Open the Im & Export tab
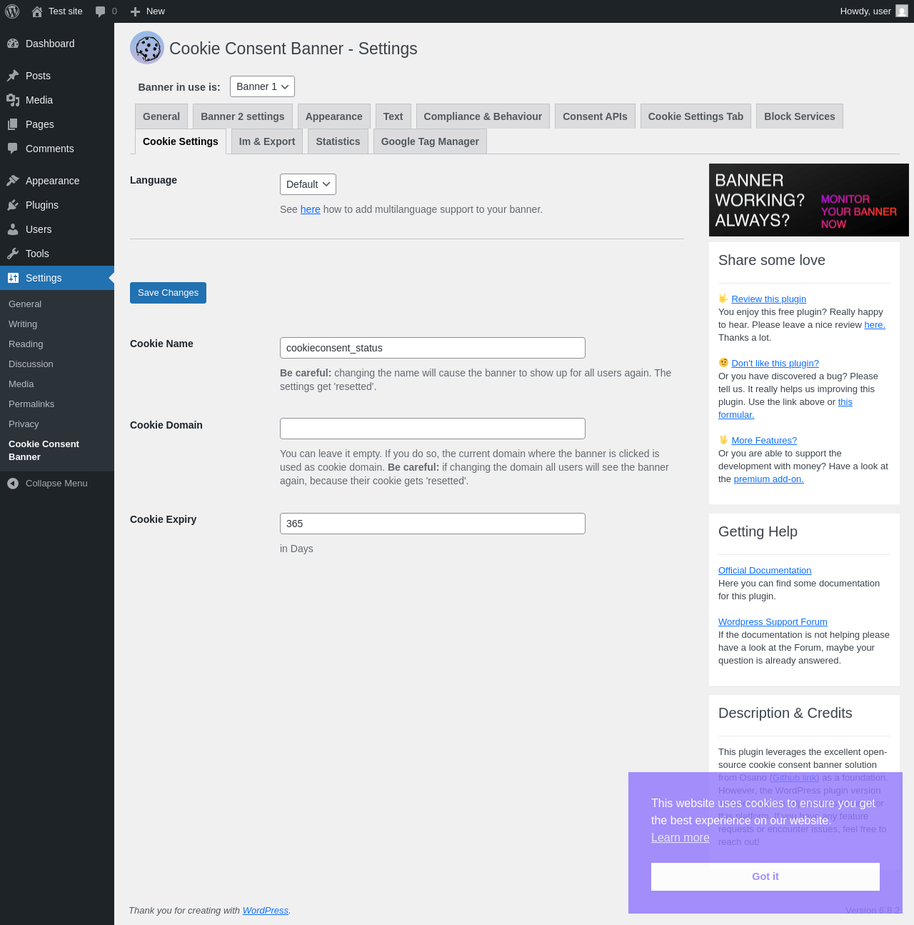 click(x=267, y=141)
